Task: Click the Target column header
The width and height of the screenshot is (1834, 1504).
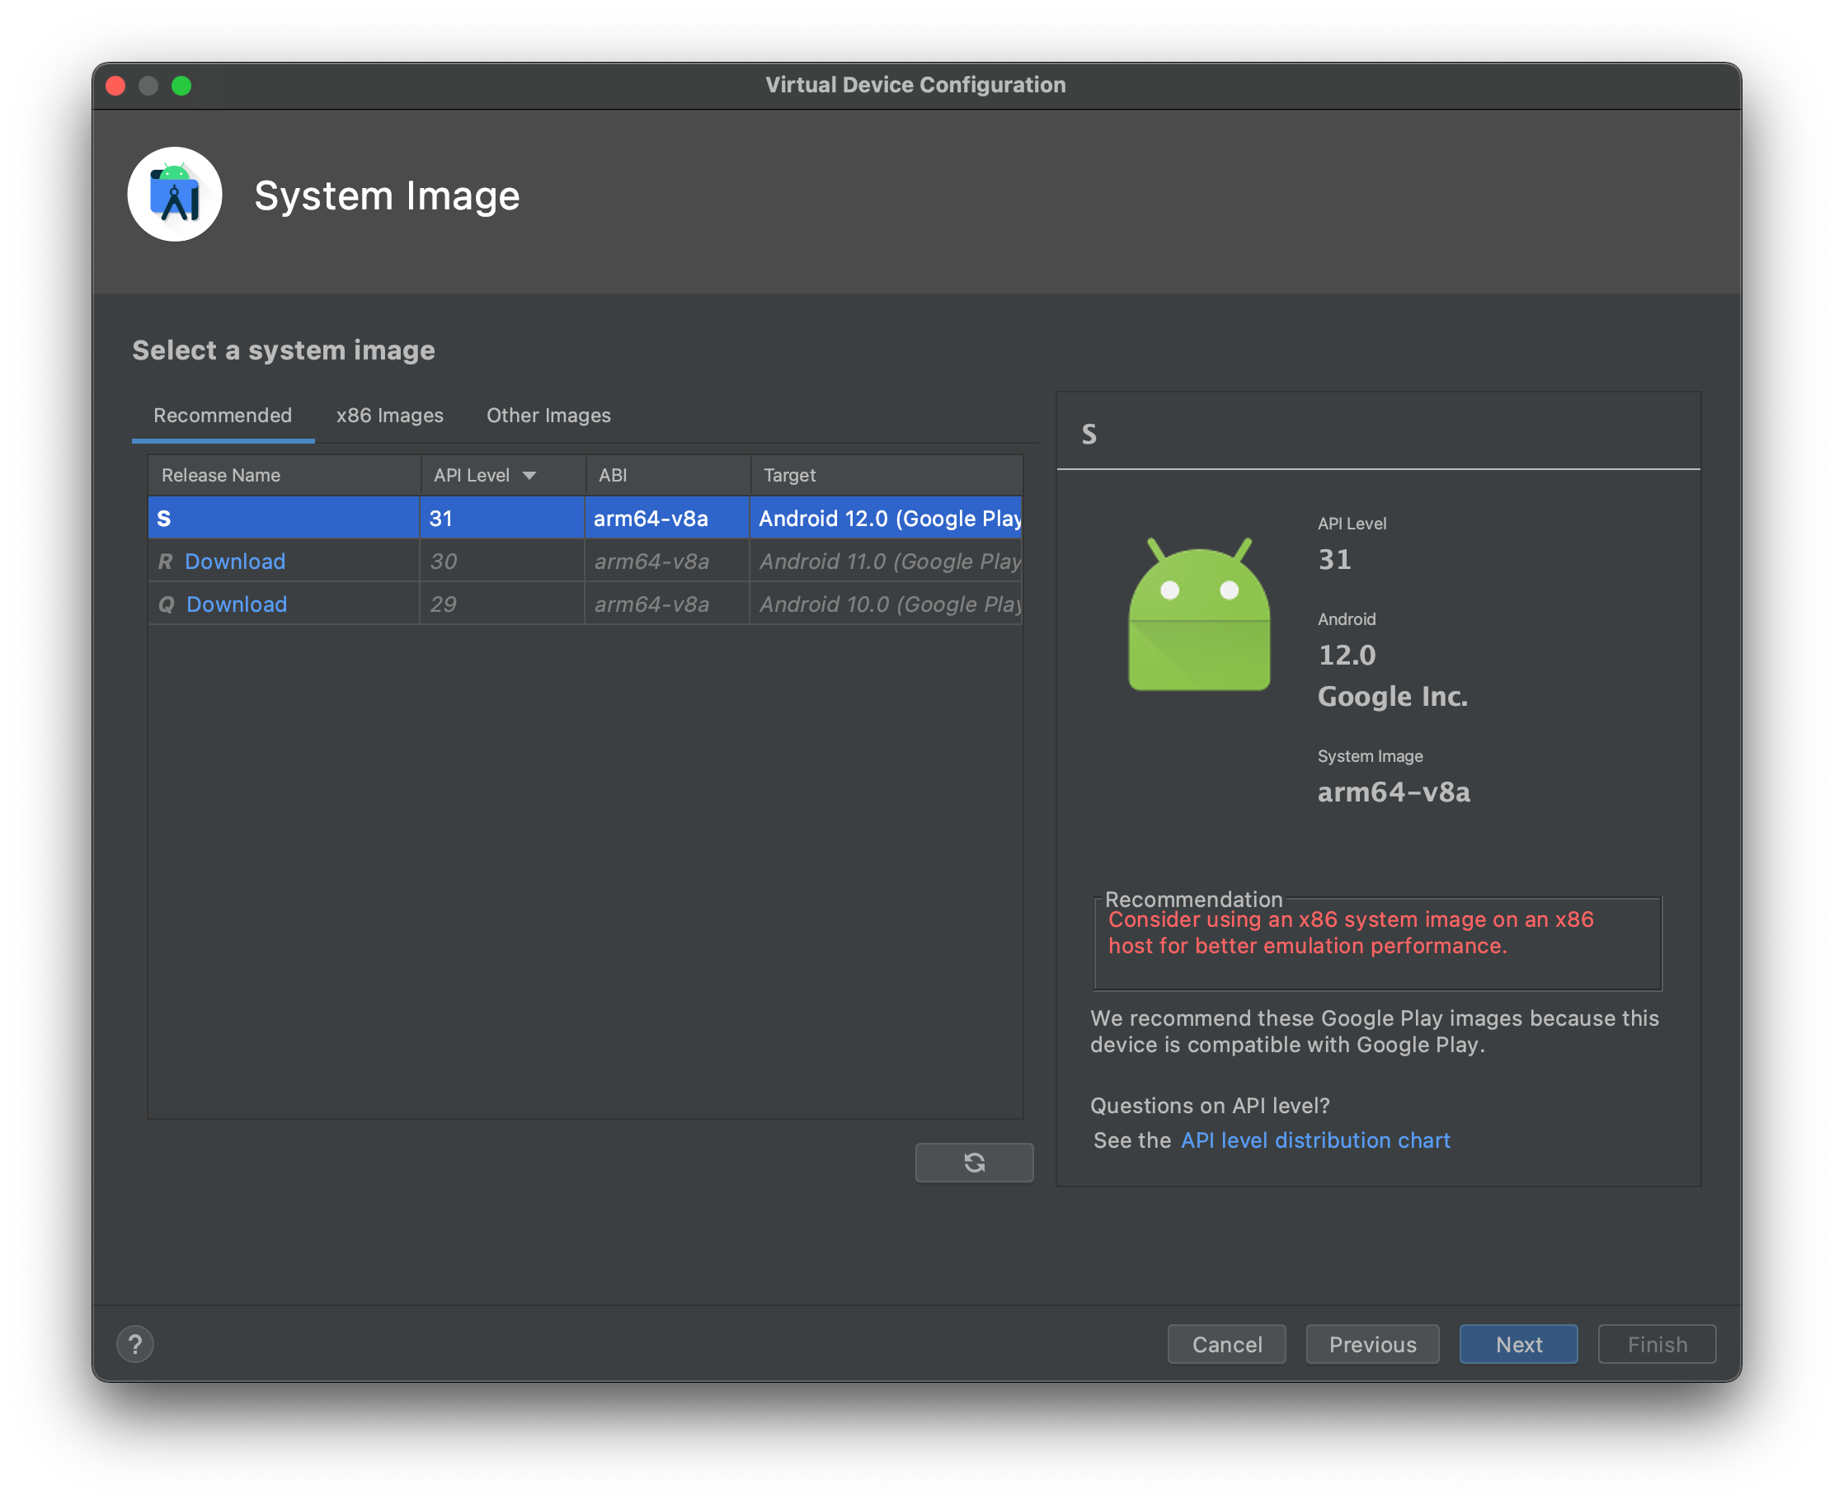Action: (789, 476)
